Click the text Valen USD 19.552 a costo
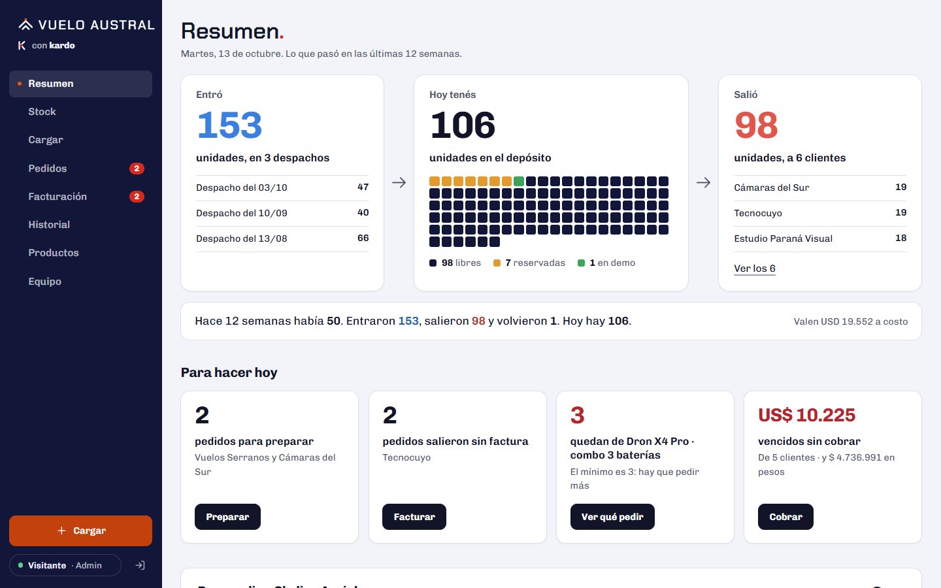 click(851, 321)
